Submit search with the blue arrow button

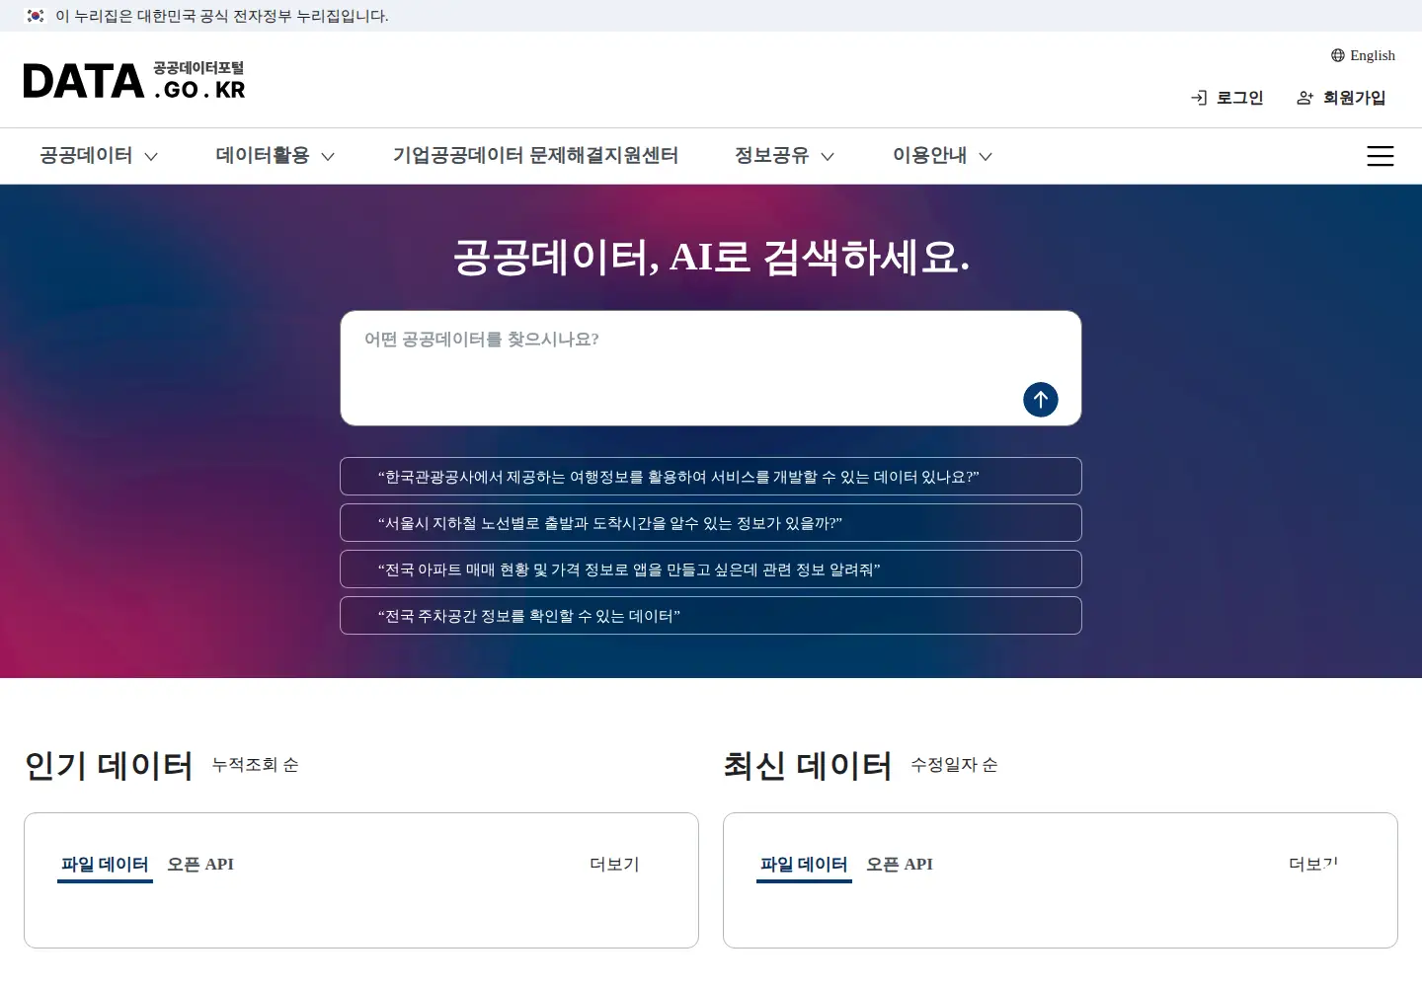[x=1041, y=400]
